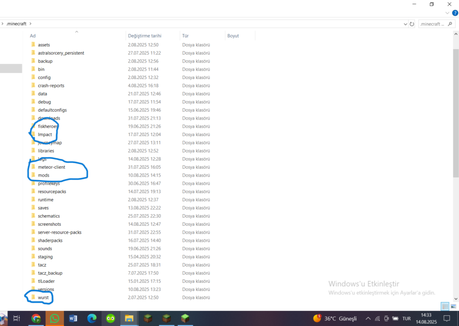Select the bin folder
Screen dimensions: 459x326
[x=41, y=69]
